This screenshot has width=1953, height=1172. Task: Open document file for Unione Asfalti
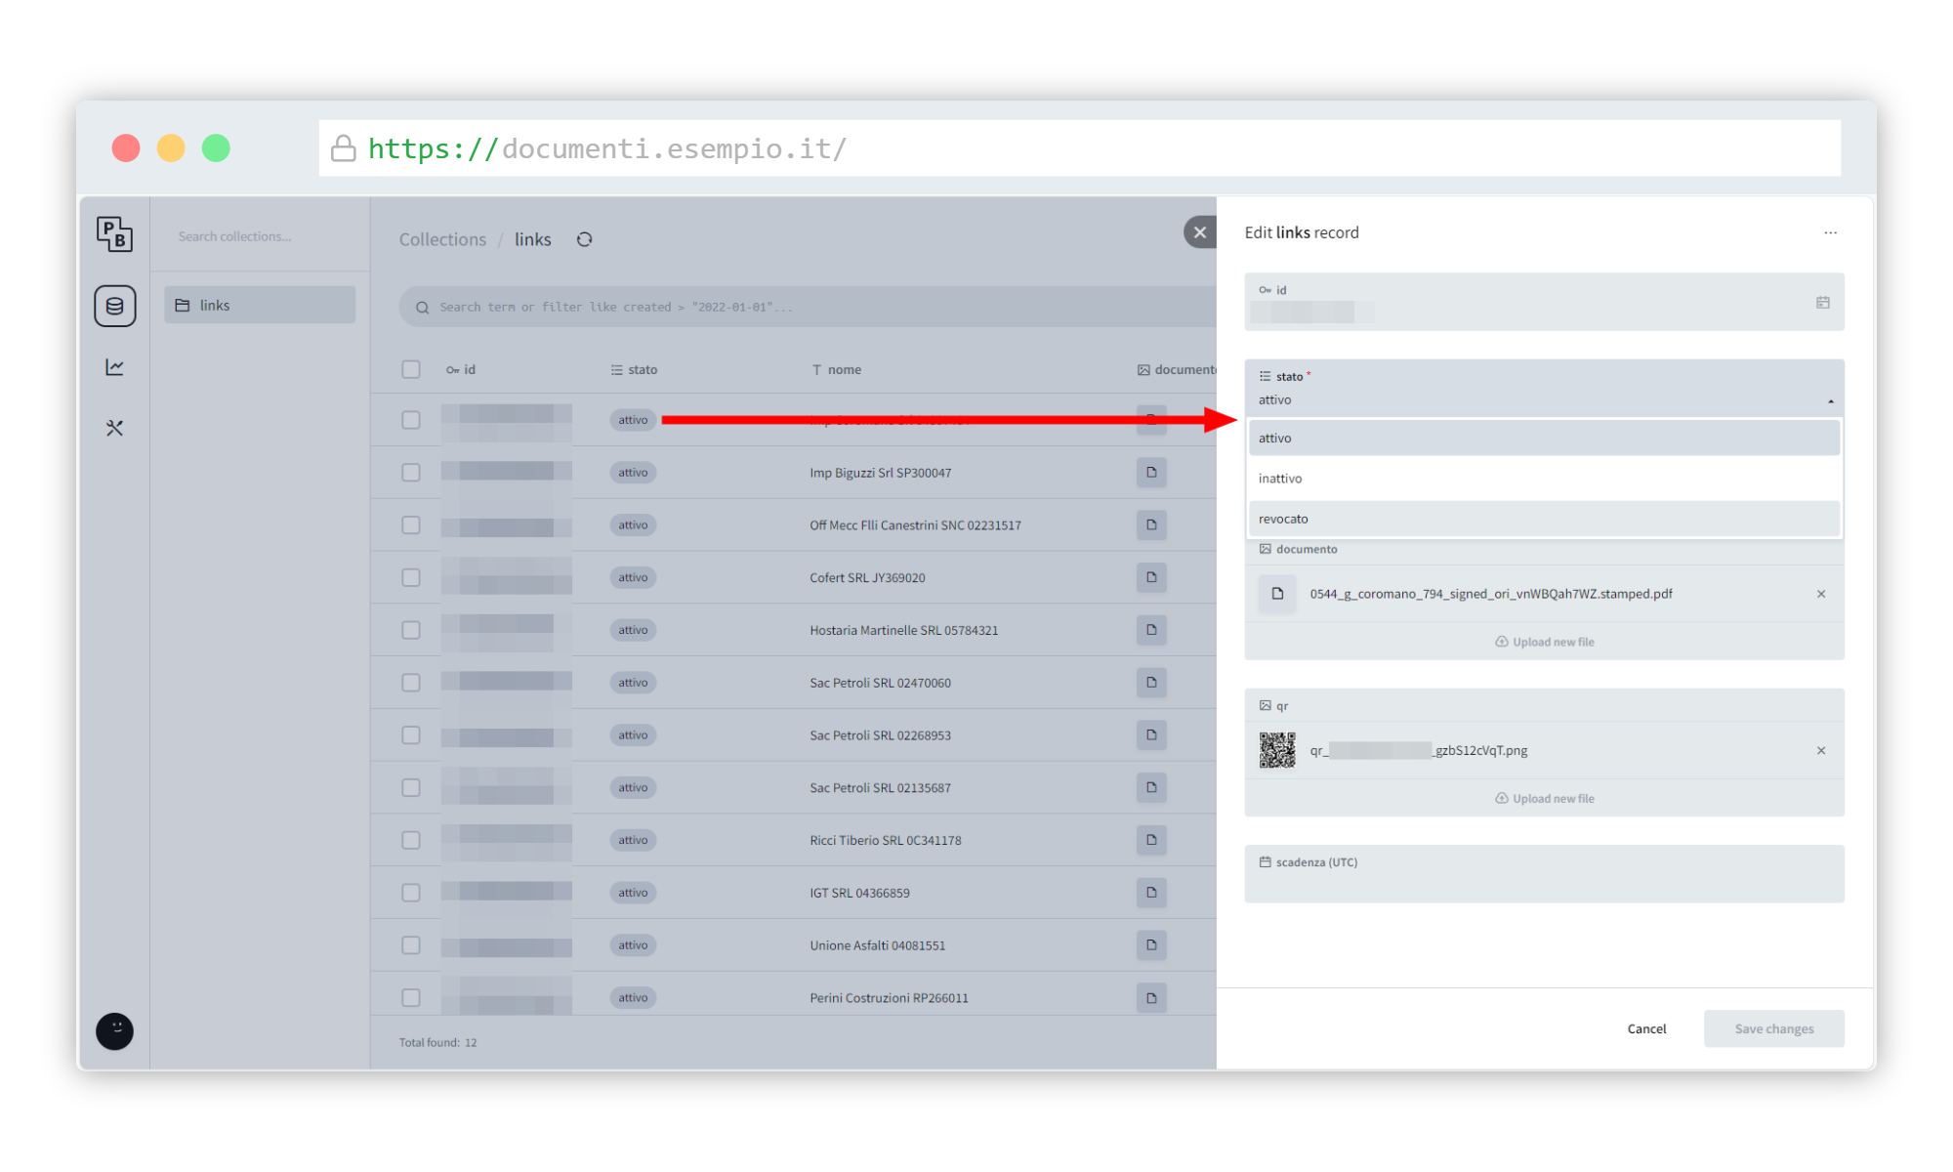click(x=1151, y=944)
